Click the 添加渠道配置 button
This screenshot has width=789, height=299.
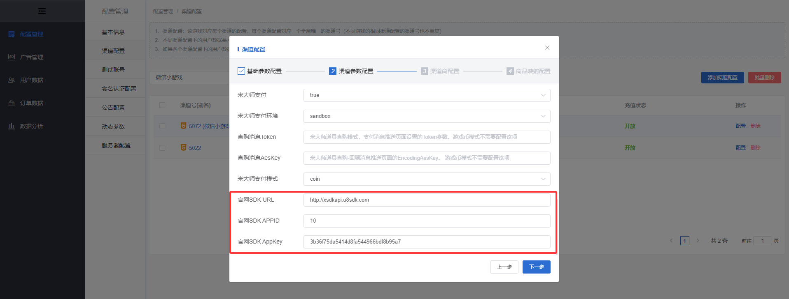click(723, 78)
